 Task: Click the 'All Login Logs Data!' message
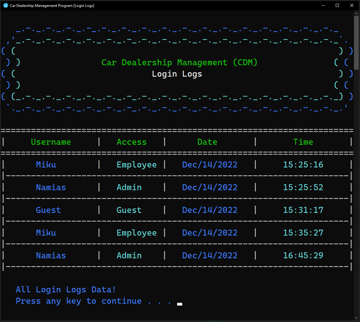(x=66, y=290)
